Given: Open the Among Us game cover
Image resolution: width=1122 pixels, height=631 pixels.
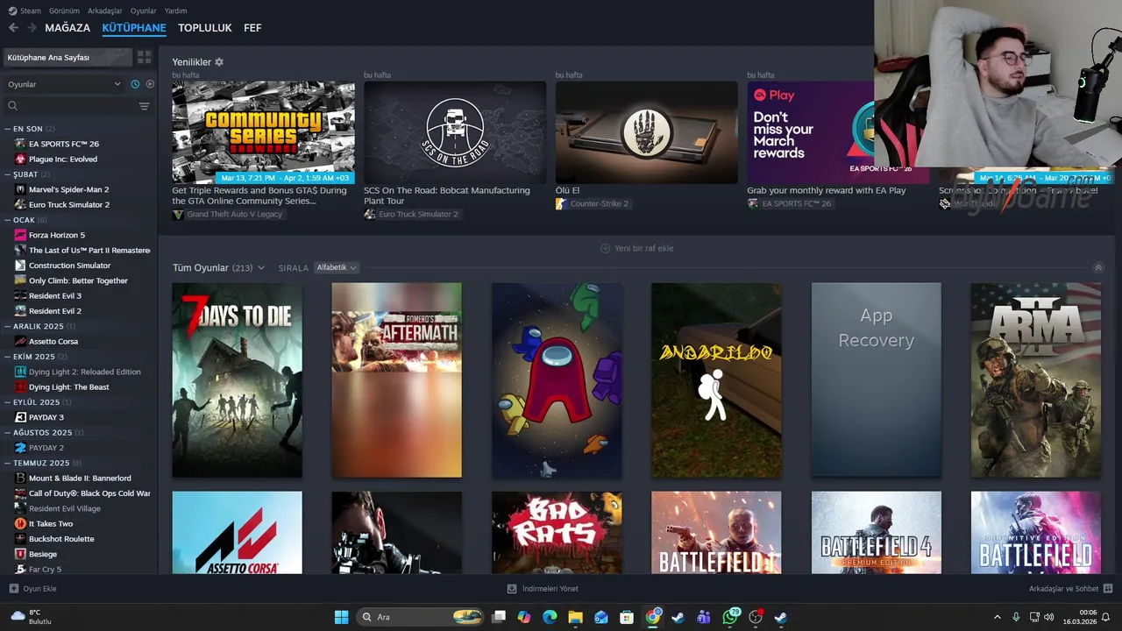Looking at the screenshot, I should (x=557, y=380).
